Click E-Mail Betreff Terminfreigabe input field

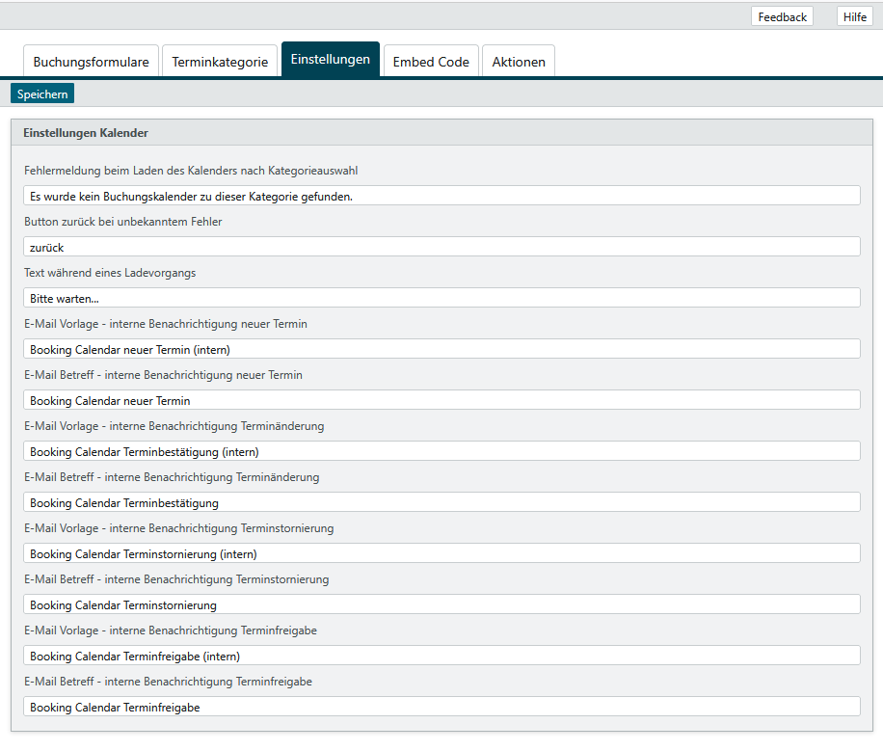[441, 707]
